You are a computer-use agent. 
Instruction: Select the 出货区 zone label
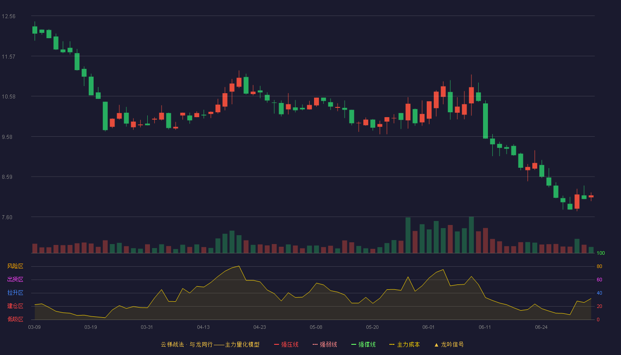pyautogui.click(x=16, y=280)
